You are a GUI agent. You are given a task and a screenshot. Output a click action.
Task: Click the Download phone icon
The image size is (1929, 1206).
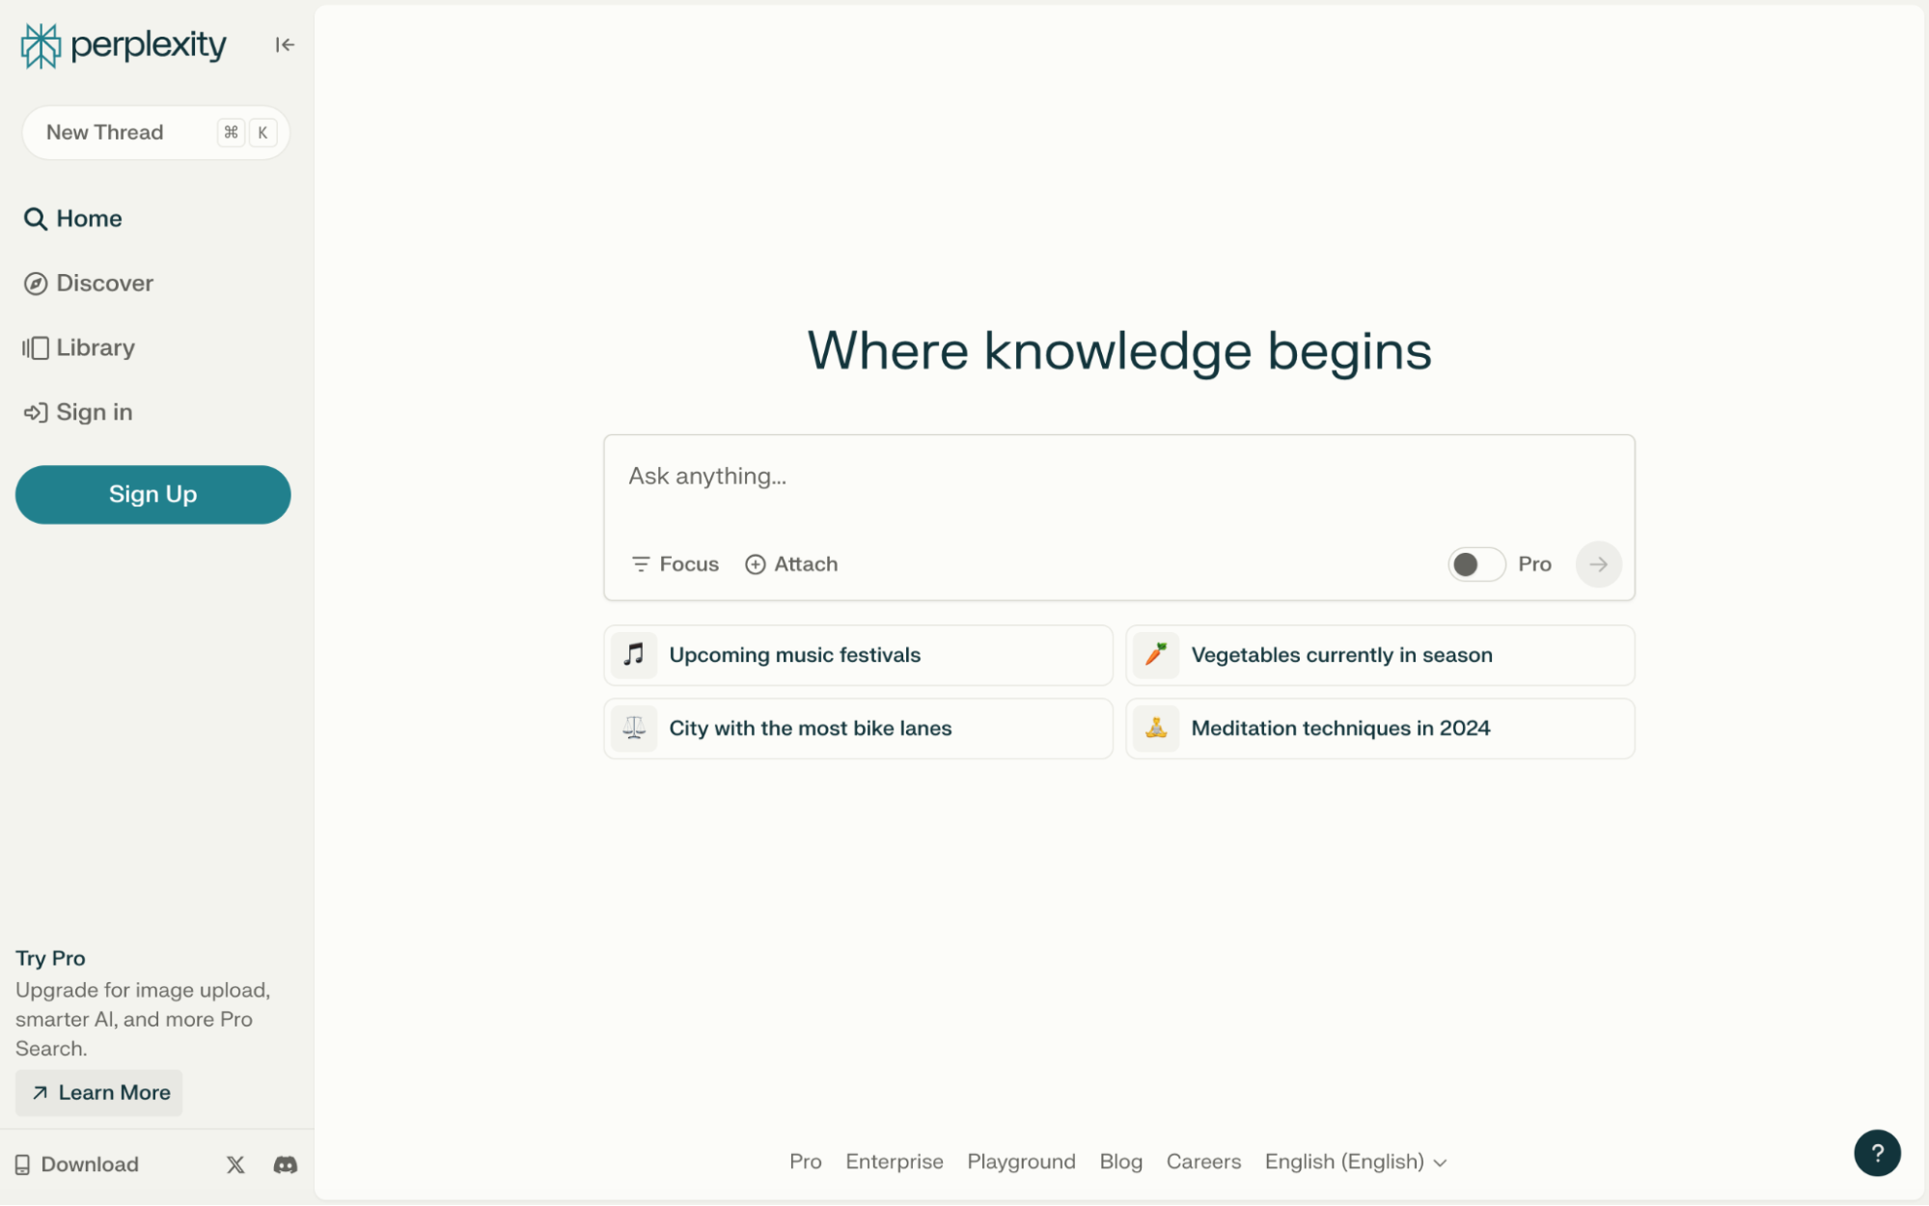22,1165
